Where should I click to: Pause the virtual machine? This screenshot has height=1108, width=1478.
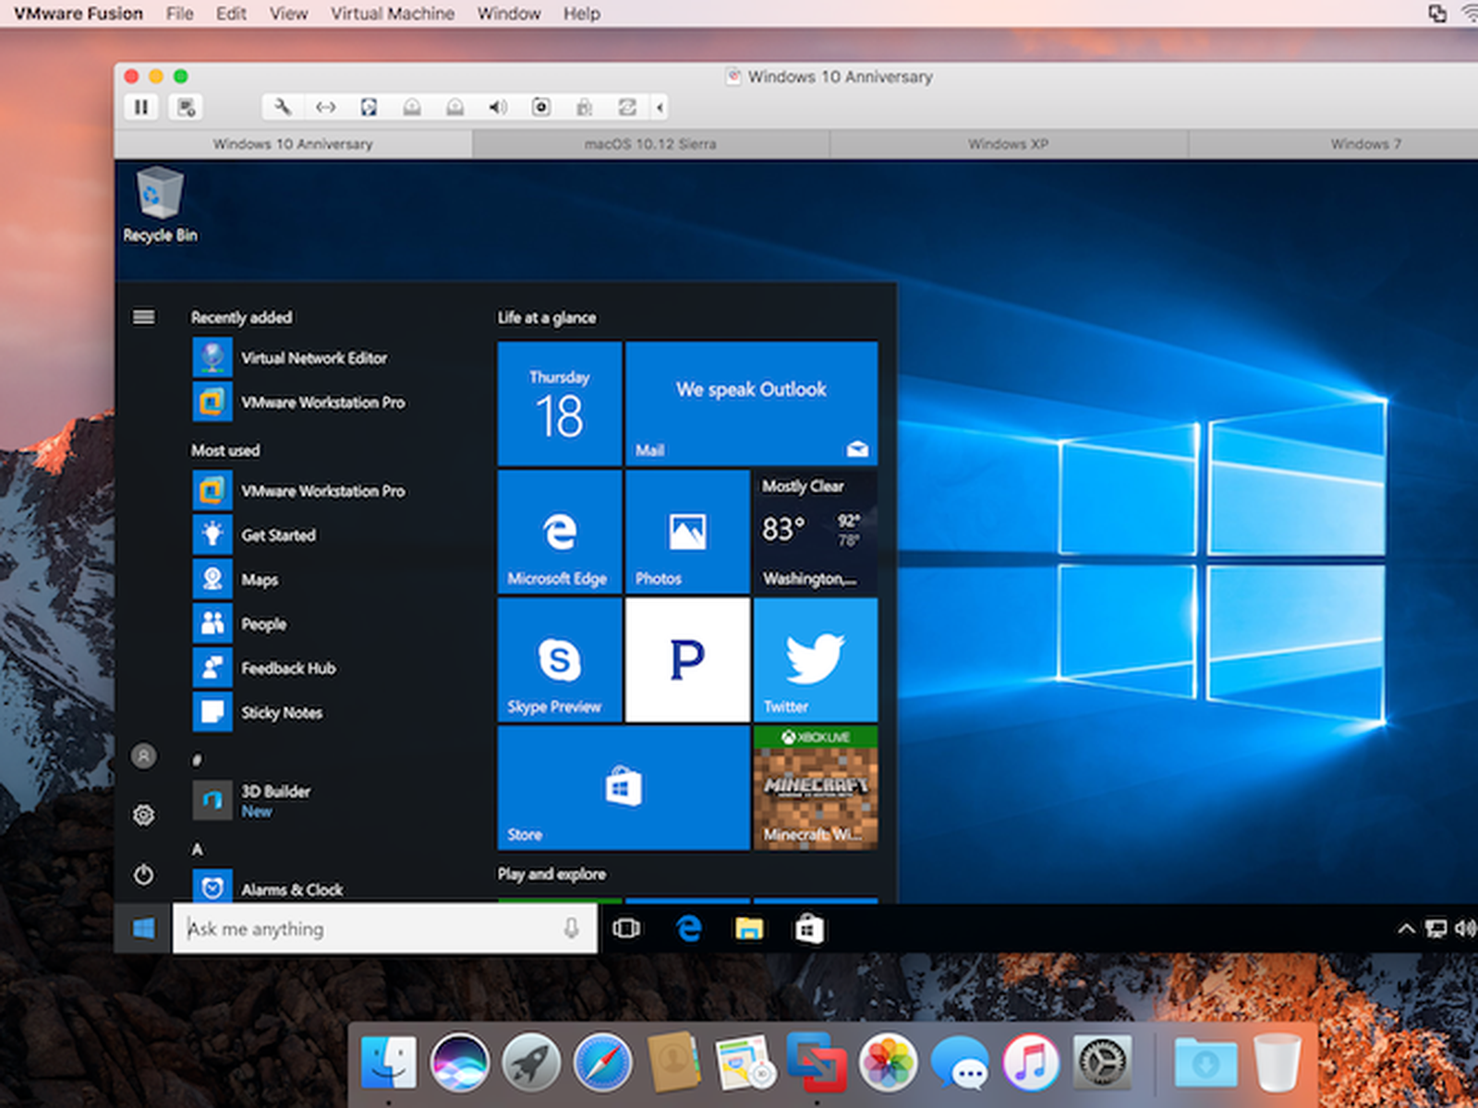[x=141, y=107]
